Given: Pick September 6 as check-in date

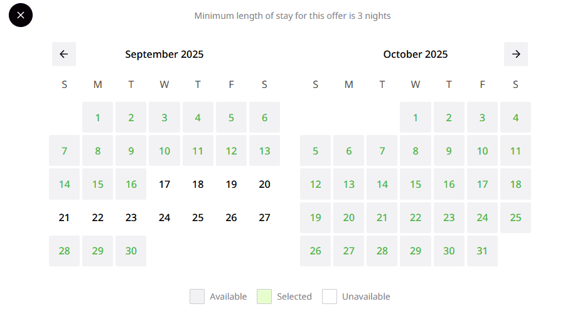Looking at the screenshot, I should pos(264,117).
